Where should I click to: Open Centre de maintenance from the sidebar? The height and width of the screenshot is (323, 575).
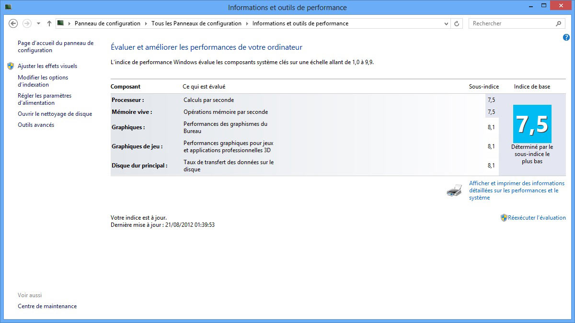pos(47,306)
